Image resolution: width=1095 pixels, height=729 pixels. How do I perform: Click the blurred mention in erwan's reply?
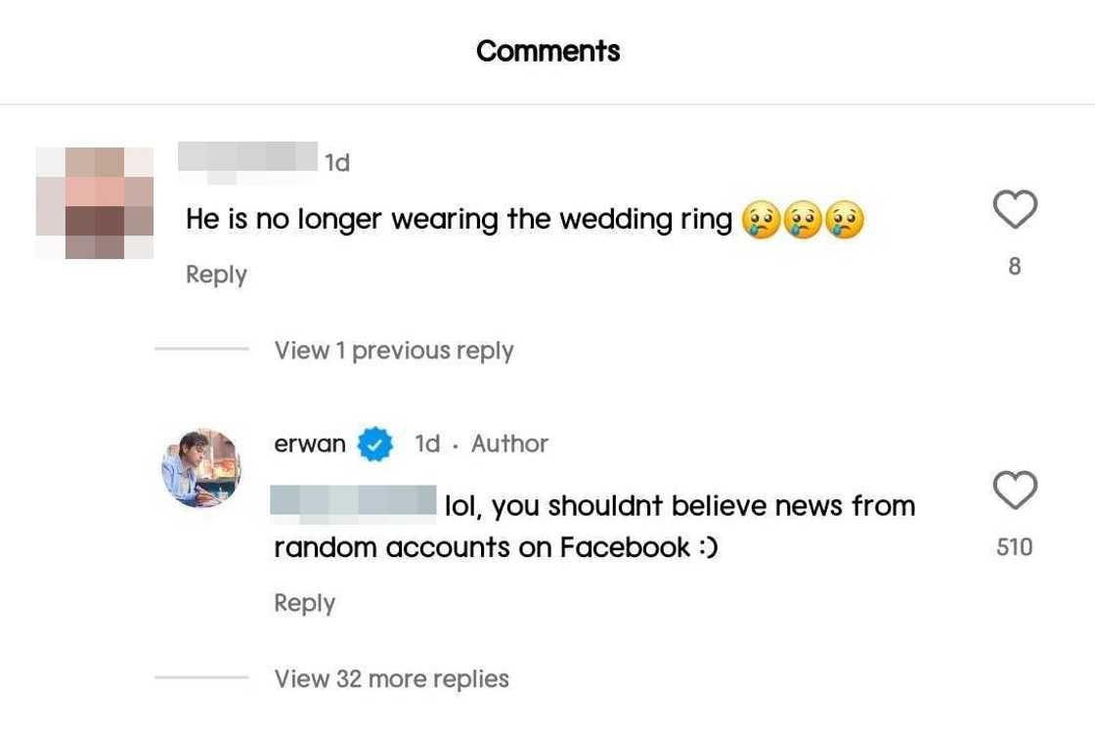pos(353,503)
